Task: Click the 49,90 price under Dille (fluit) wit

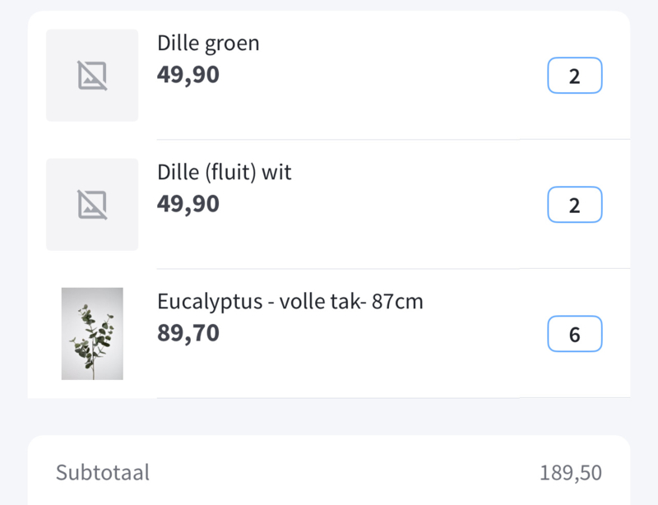Action: 188,205
